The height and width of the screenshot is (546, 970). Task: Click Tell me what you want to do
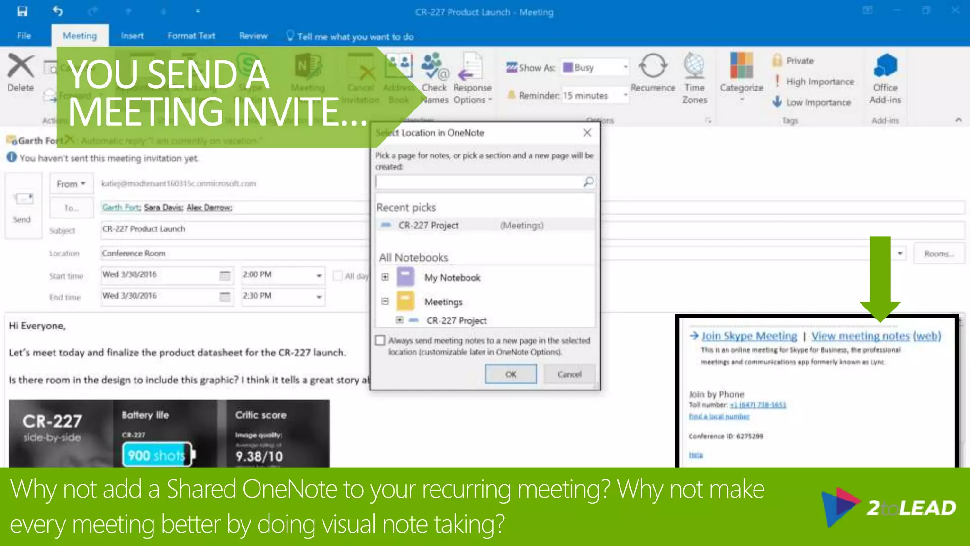coord(350,36)
